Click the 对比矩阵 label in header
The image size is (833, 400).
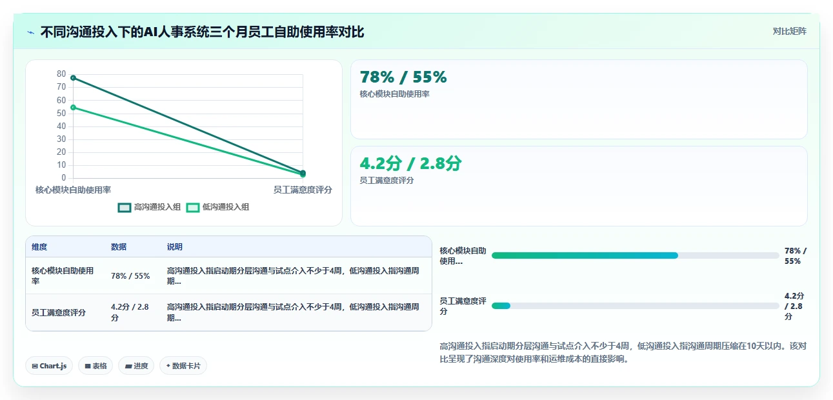pyautogui.click(x=789, y=31)
